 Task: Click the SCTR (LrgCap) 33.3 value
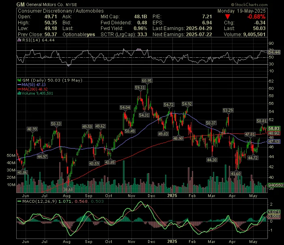pyautogui.click(x=142, y=35)
